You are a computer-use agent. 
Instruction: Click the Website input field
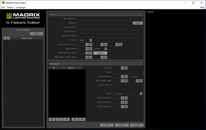click(105, 23)
